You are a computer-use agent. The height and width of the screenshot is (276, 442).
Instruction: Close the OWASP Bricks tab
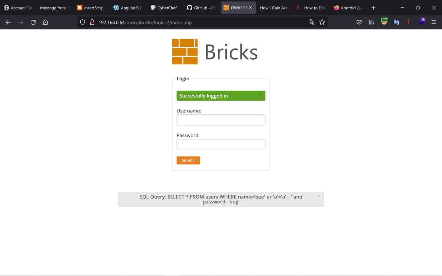(250, 8)
